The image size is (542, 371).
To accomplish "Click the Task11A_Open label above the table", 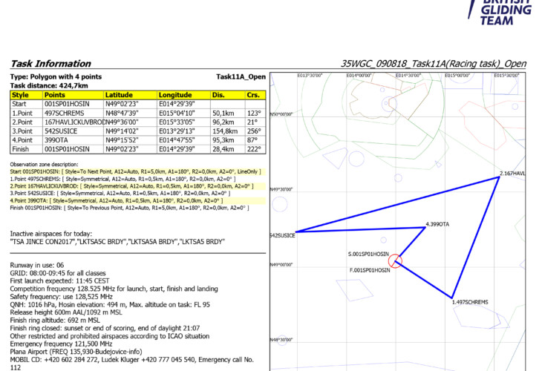I will [x=241, y=76].
